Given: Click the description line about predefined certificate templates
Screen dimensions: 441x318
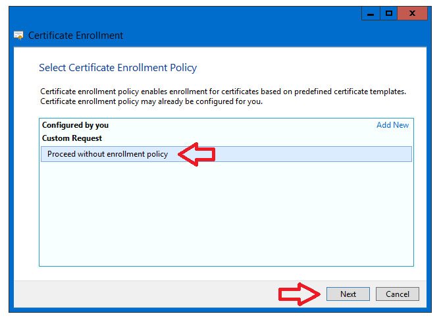Looking at the screenshot, I should pos(223,92).
